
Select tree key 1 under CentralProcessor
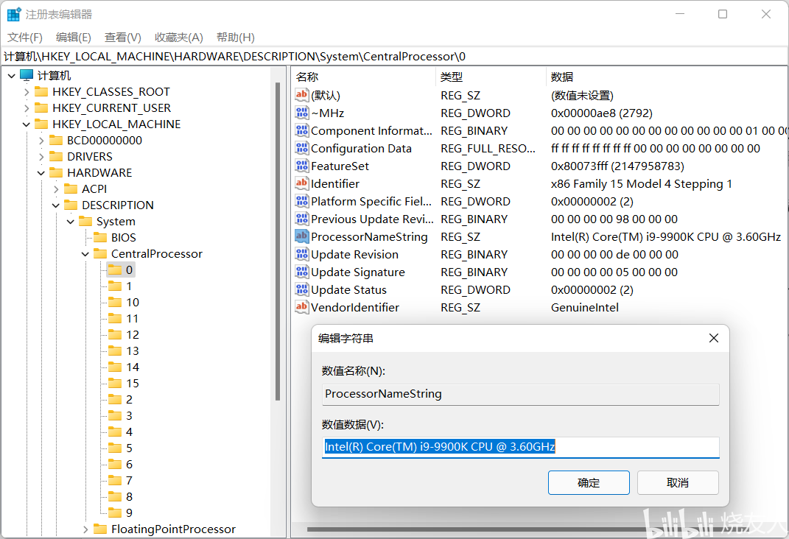pos(129,286)
